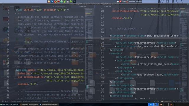Click the CRLF line ending selector
This screenshot has height=106, width=189.
[158, 101]
